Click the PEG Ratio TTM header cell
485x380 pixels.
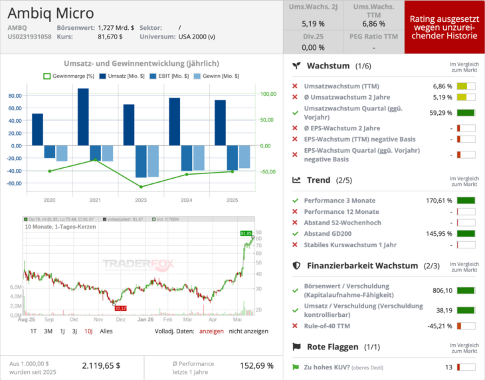(x=373, y=37)
